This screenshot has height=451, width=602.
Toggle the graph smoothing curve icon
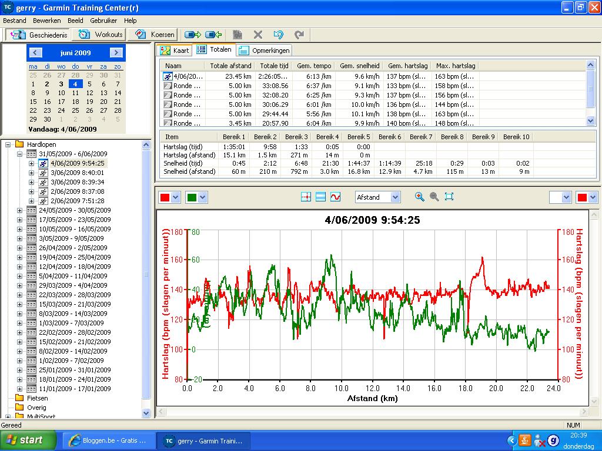coord(335,197)
